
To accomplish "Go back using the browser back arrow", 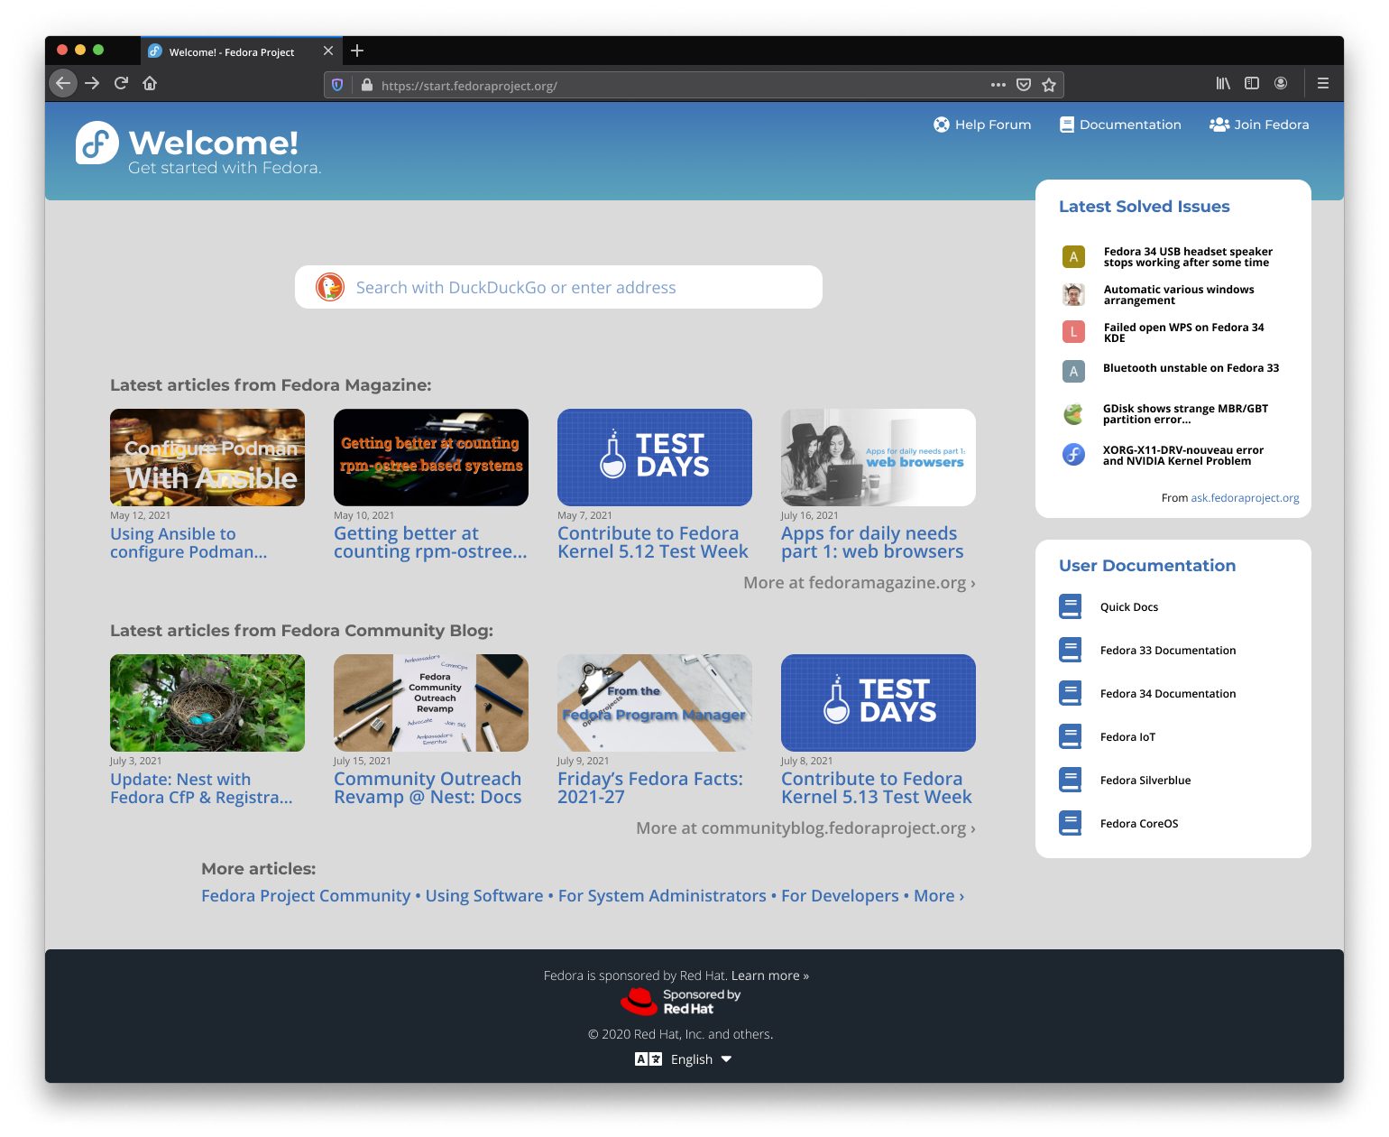I will click(x=62, y=84).
